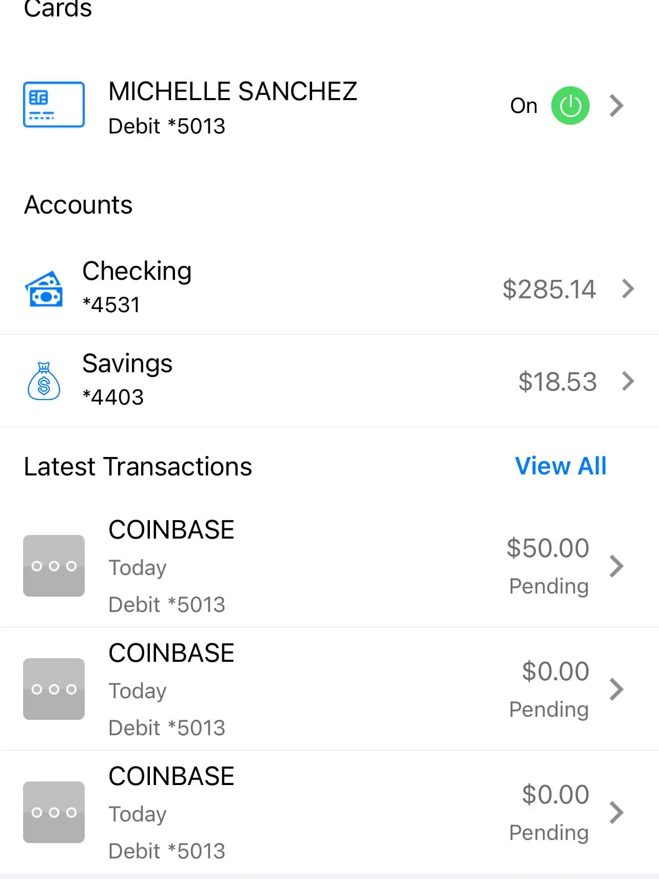Open the middle $0.00 Coinbase transaction chevron
The image size is (659, 879).
(616, 690)
